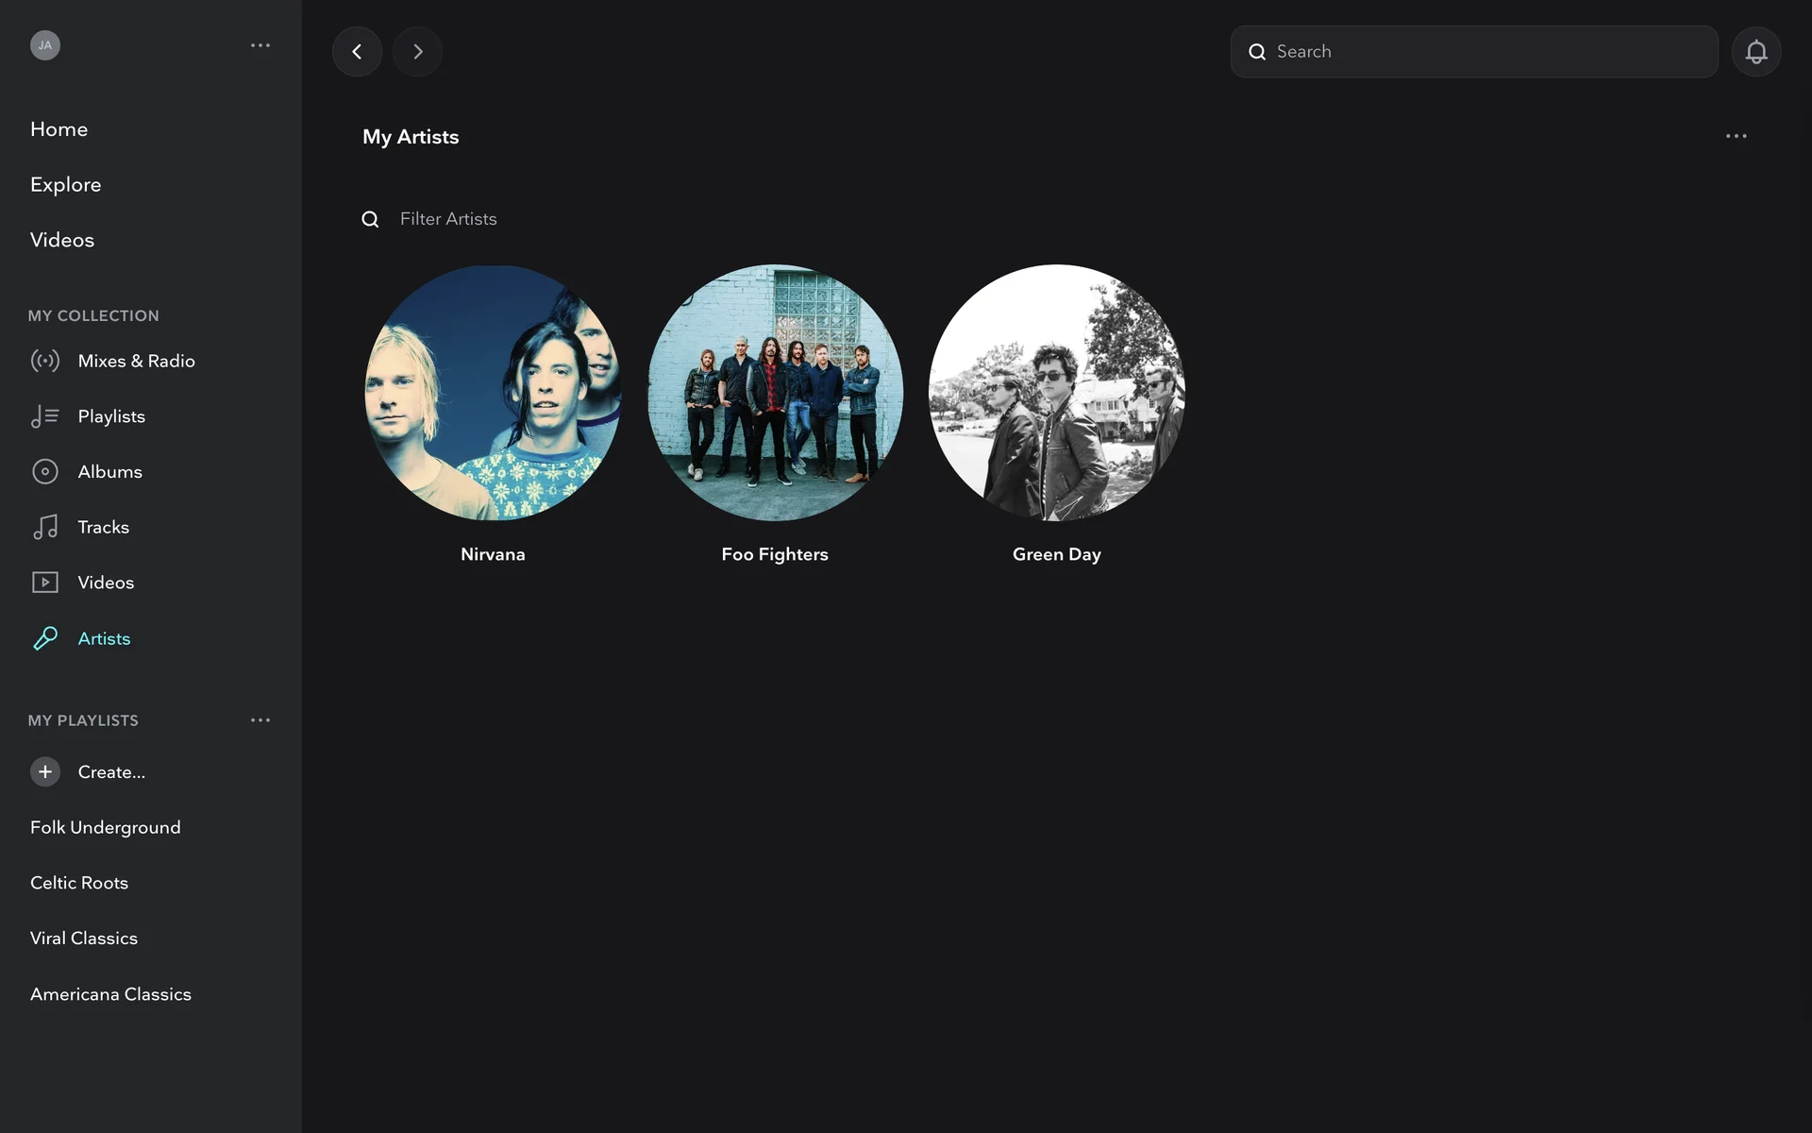1812x1133 pixels.
Task: Open the Foo Fighters artist thumbnail
Action: [775, 393]
